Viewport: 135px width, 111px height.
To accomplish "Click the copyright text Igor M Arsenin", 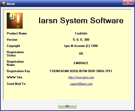I will [x=81, y=46].
